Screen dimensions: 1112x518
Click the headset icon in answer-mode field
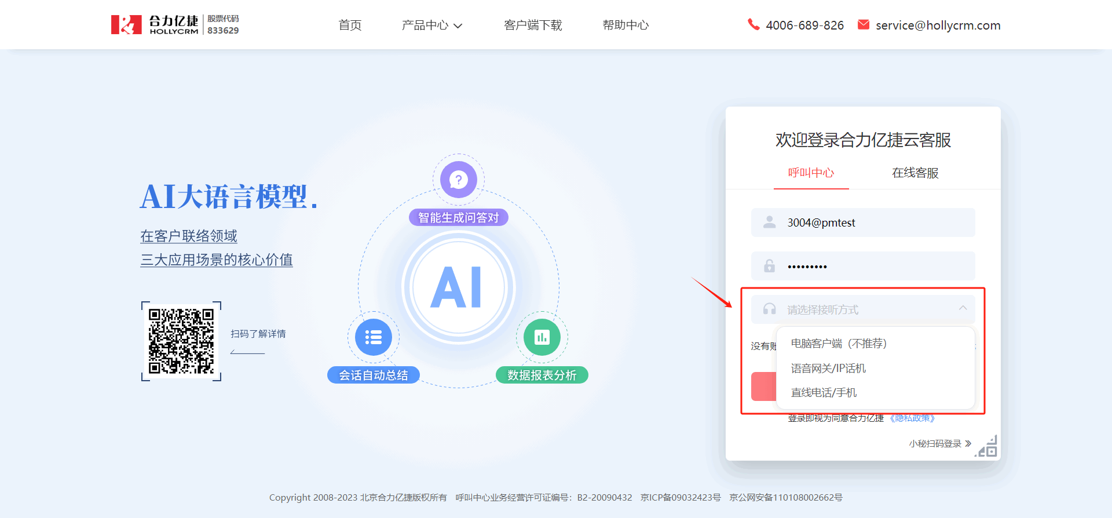coord(769,309)
